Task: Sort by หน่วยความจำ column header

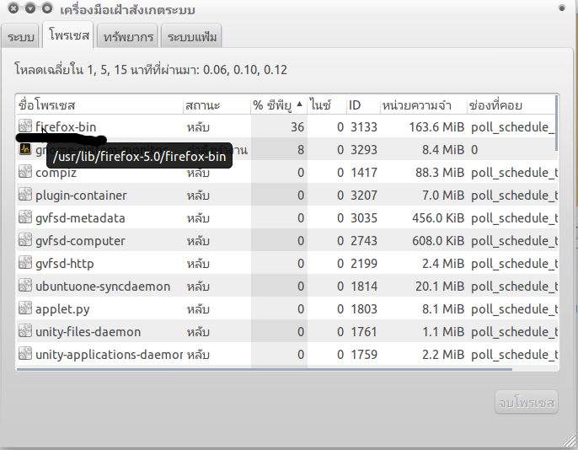Action: (423, 105)
